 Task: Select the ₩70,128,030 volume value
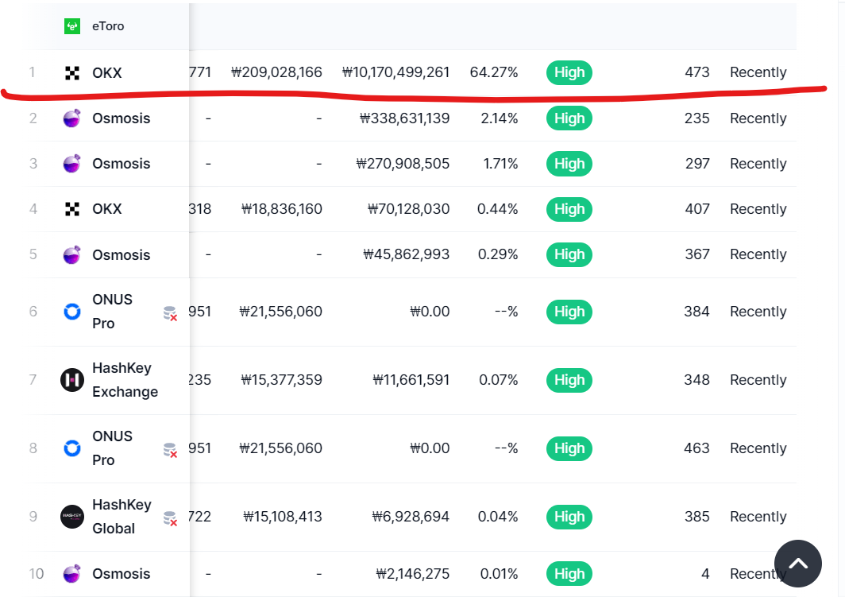(408, 209)
